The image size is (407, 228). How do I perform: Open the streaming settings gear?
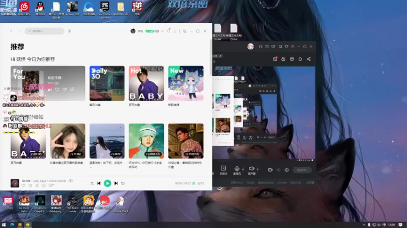pos(286,170)
